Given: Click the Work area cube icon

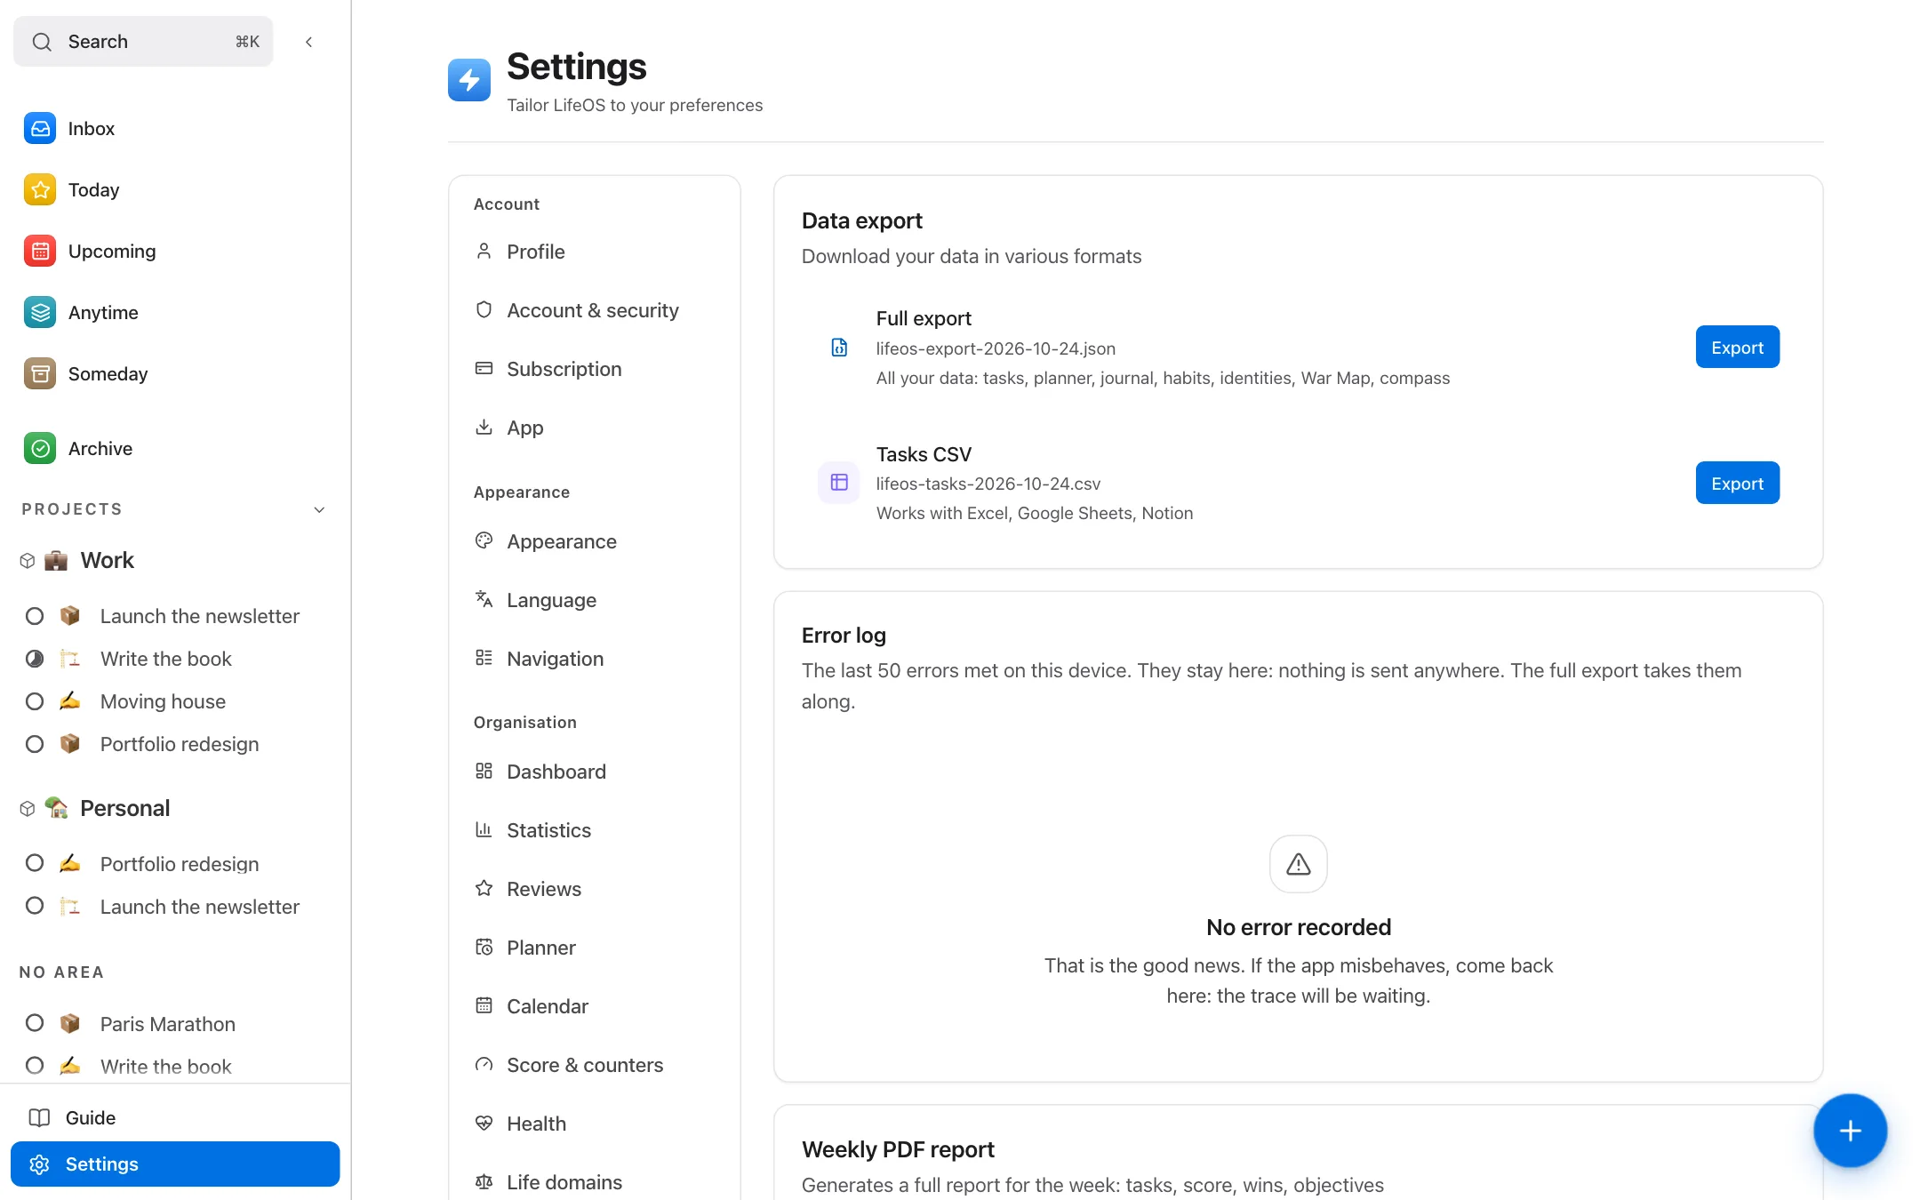Looking at the screenshot, I should coord(28,561).
